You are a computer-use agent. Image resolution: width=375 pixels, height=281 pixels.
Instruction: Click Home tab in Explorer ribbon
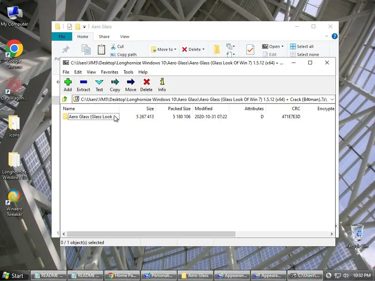coord(83,37)
